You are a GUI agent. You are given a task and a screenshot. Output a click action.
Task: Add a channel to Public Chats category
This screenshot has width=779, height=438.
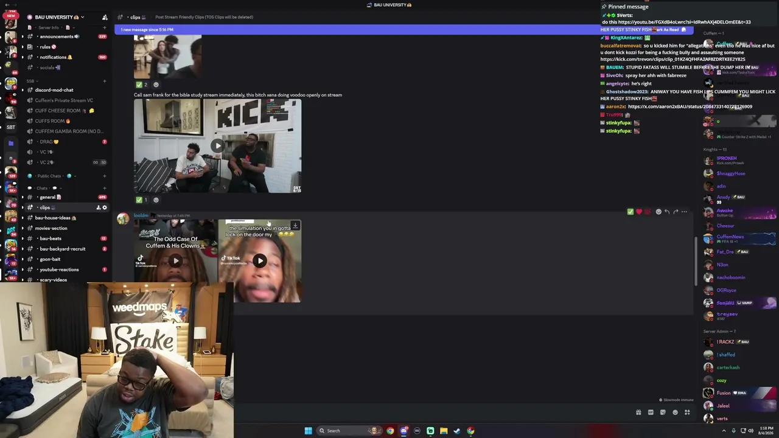point(105,176)
